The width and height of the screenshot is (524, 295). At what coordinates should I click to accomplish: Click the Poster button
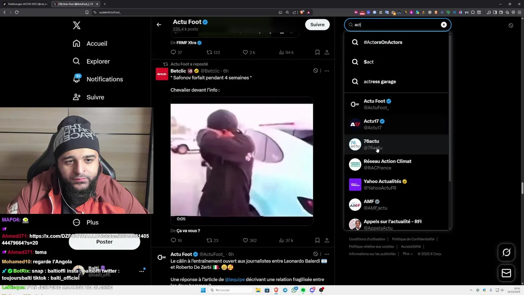click(x=104, y=242)
